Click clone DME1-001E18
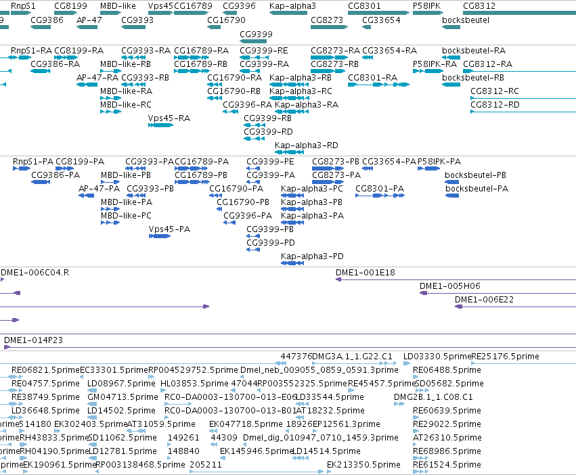 [x=365, y=272]
